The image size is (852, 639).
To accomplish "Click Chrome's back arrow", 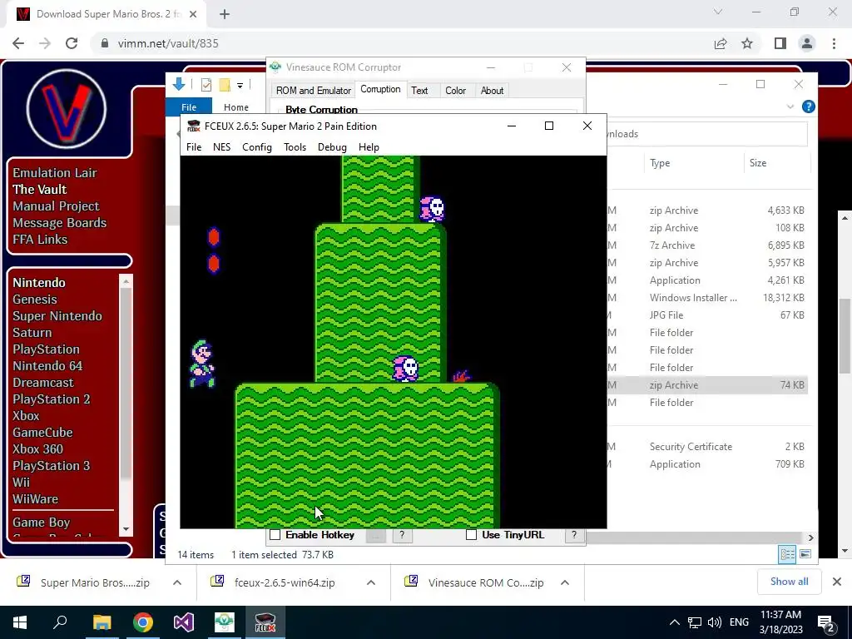I will (x=18, y=43).
